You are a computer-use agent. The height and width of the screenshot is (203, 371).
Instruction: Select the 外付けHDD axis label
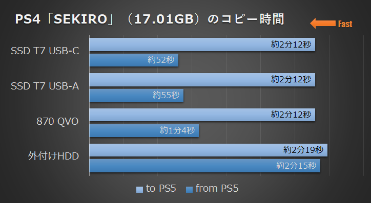coord(53,156)
